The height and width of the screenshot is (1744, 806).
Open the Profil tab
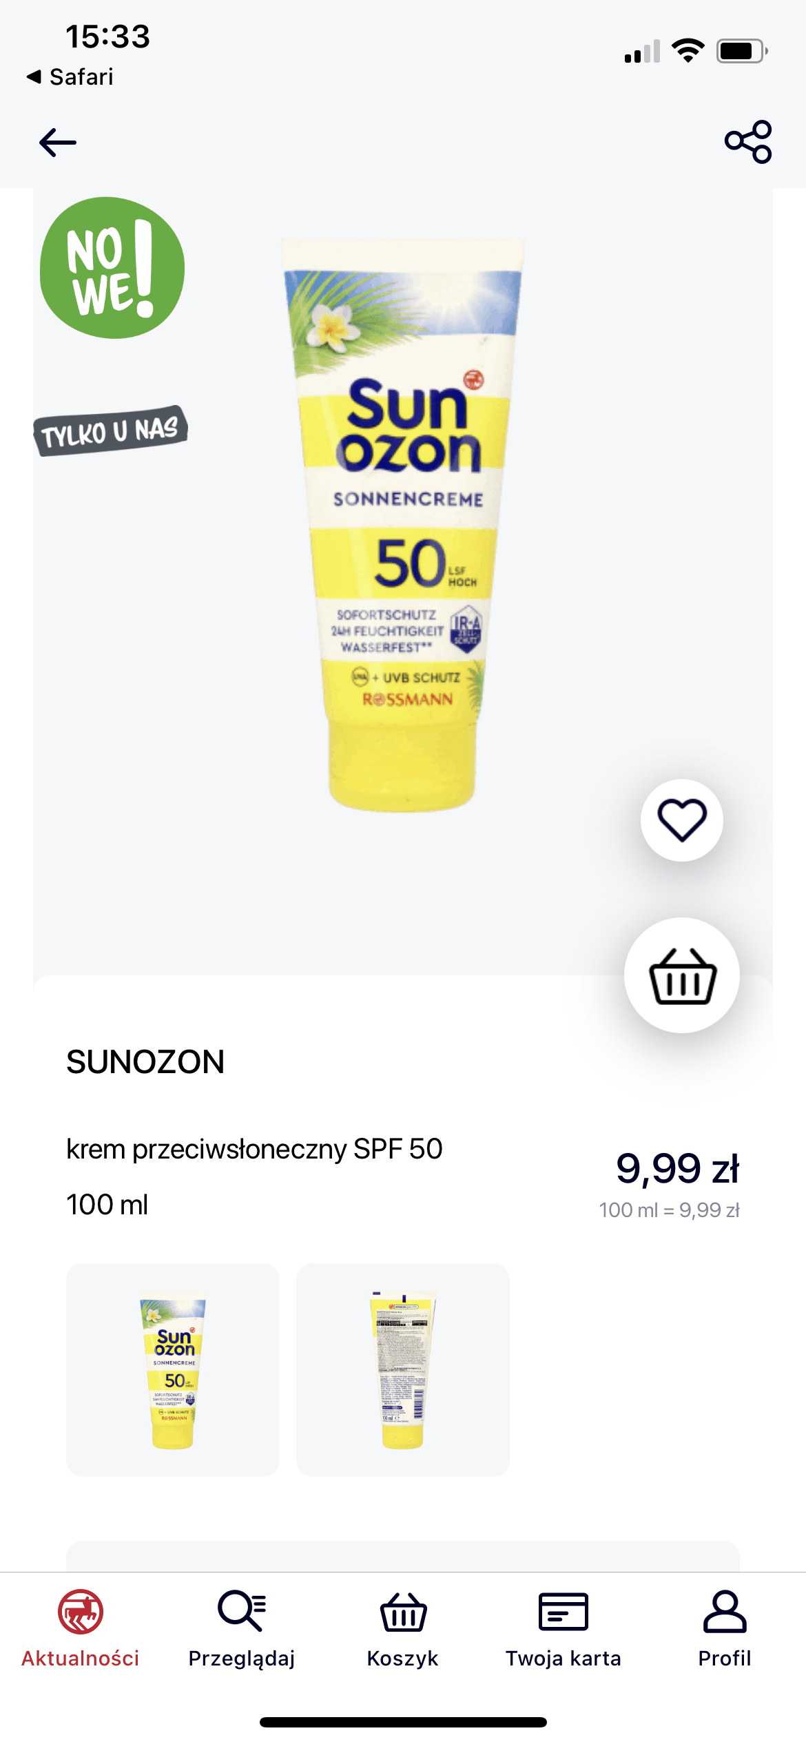coord(725,1628)
